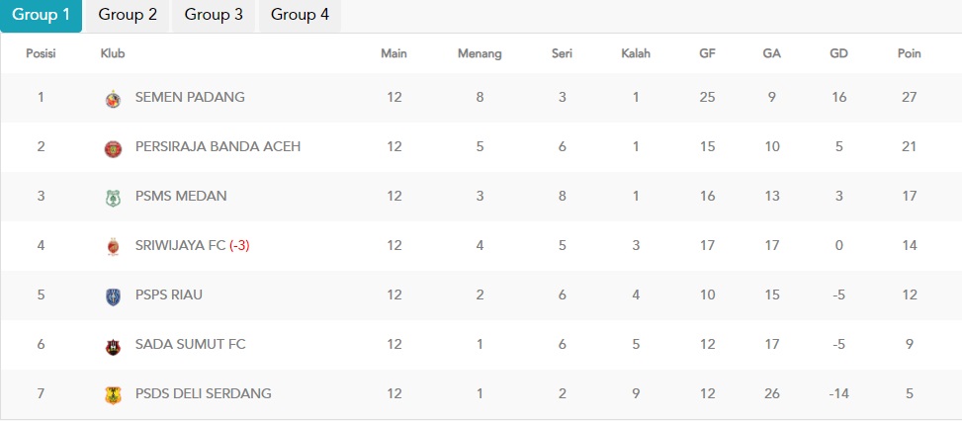Click the Poin column header
962x421 pixels.
pyautogui.click(x=910, y=53)
